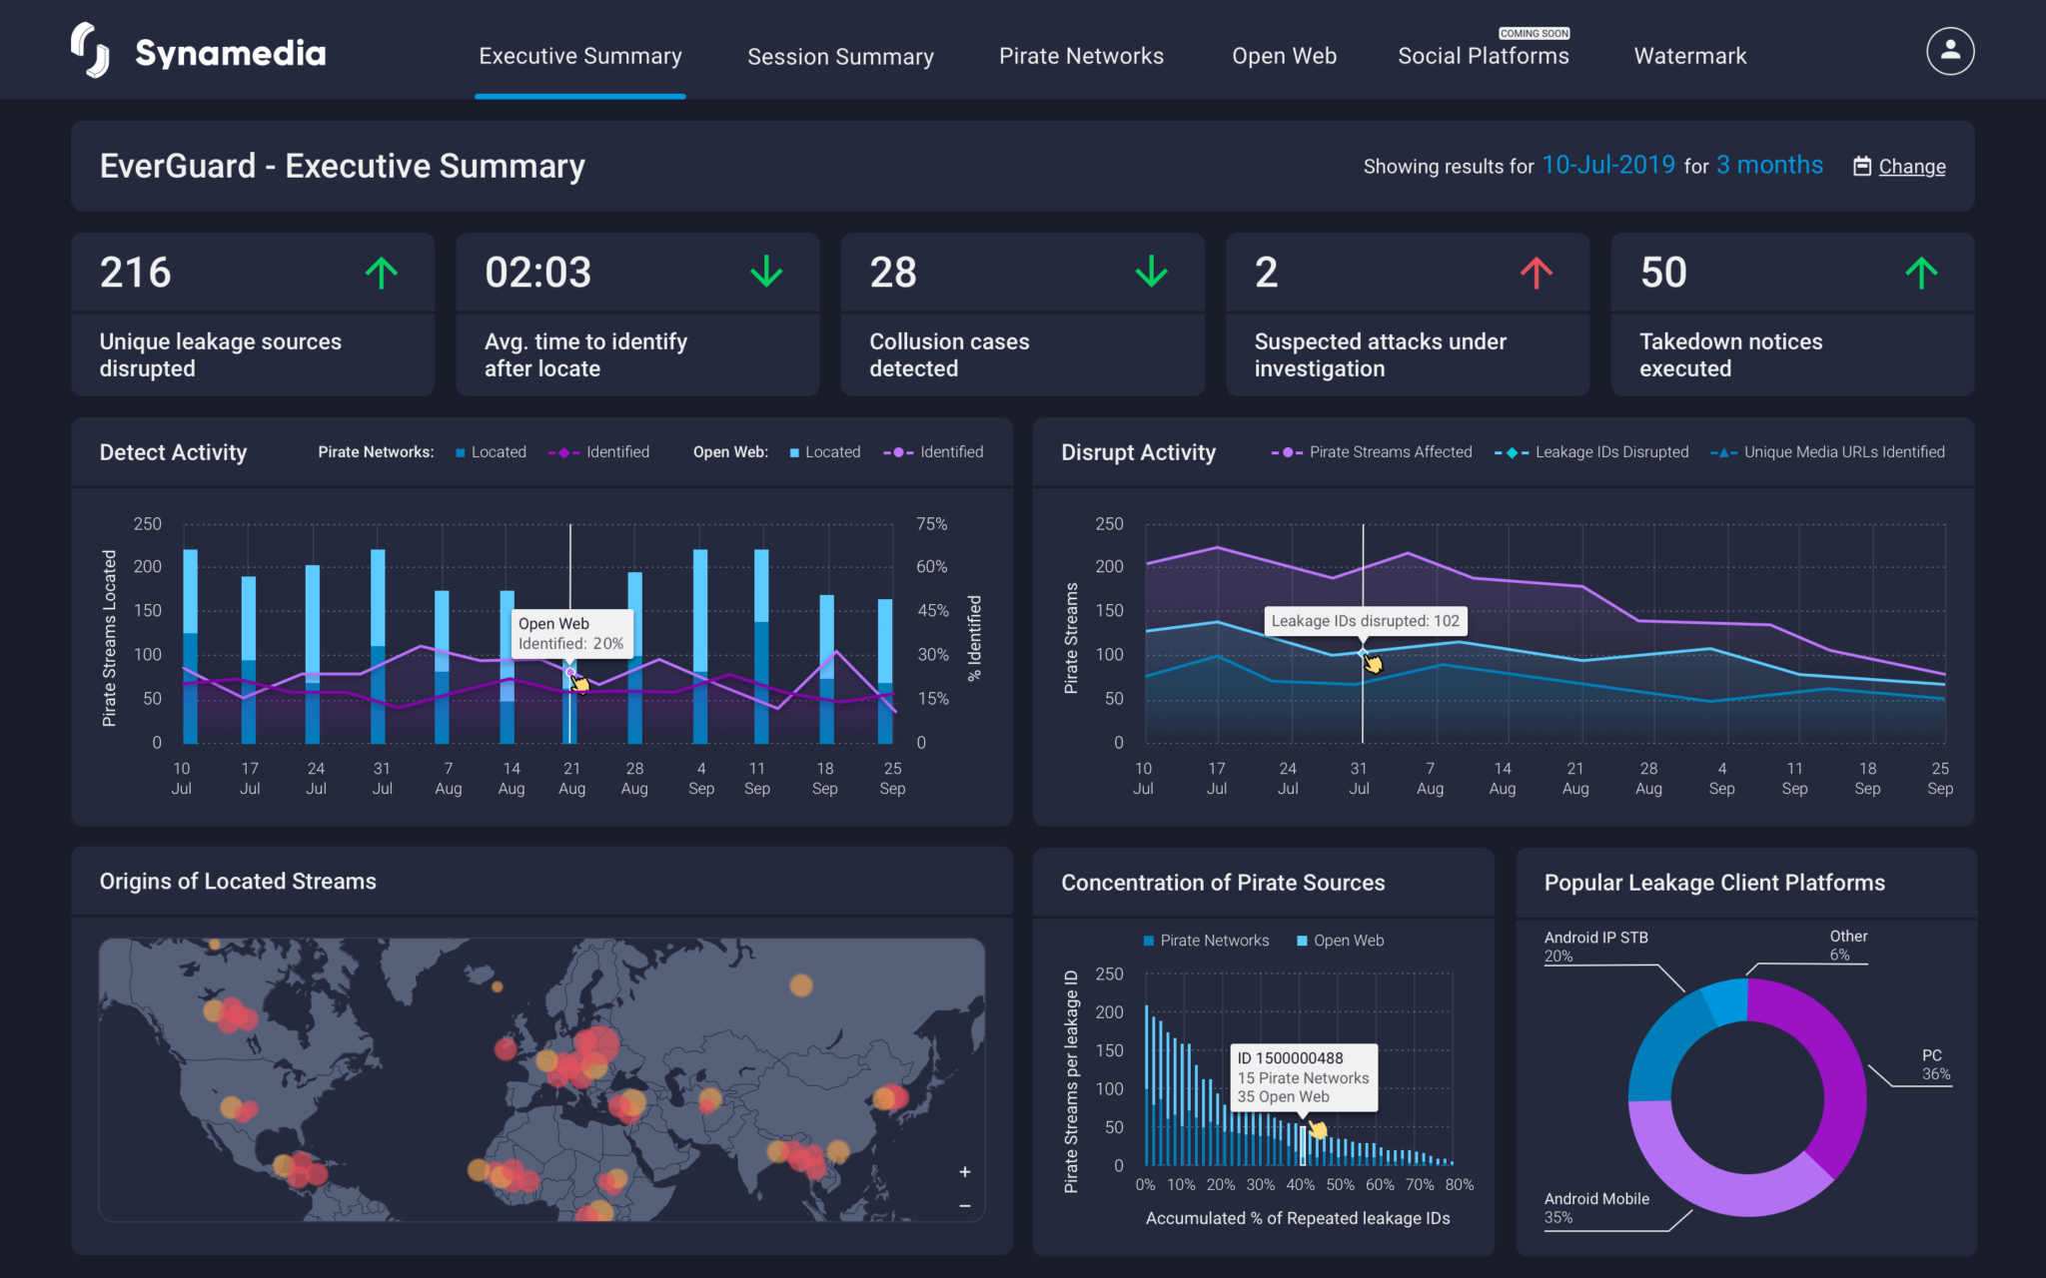Viewport: 2046px width, 1278px height.
Task: Toggle Leakage IDs Disrupted legend
Action: (1591, 452)
